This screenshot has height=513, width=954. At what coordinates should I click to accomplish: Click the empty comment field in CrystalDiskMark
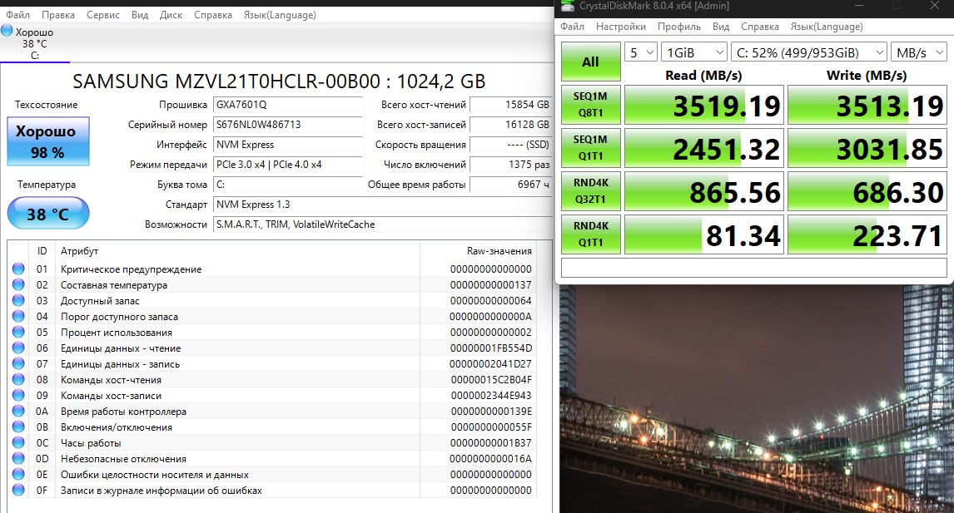pyautogui.click(x=754, y=268)
